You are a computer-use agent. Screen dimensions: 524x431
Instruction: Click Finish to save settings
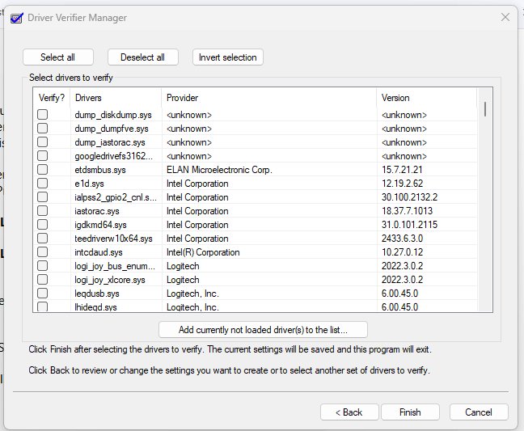pos(410,412)
